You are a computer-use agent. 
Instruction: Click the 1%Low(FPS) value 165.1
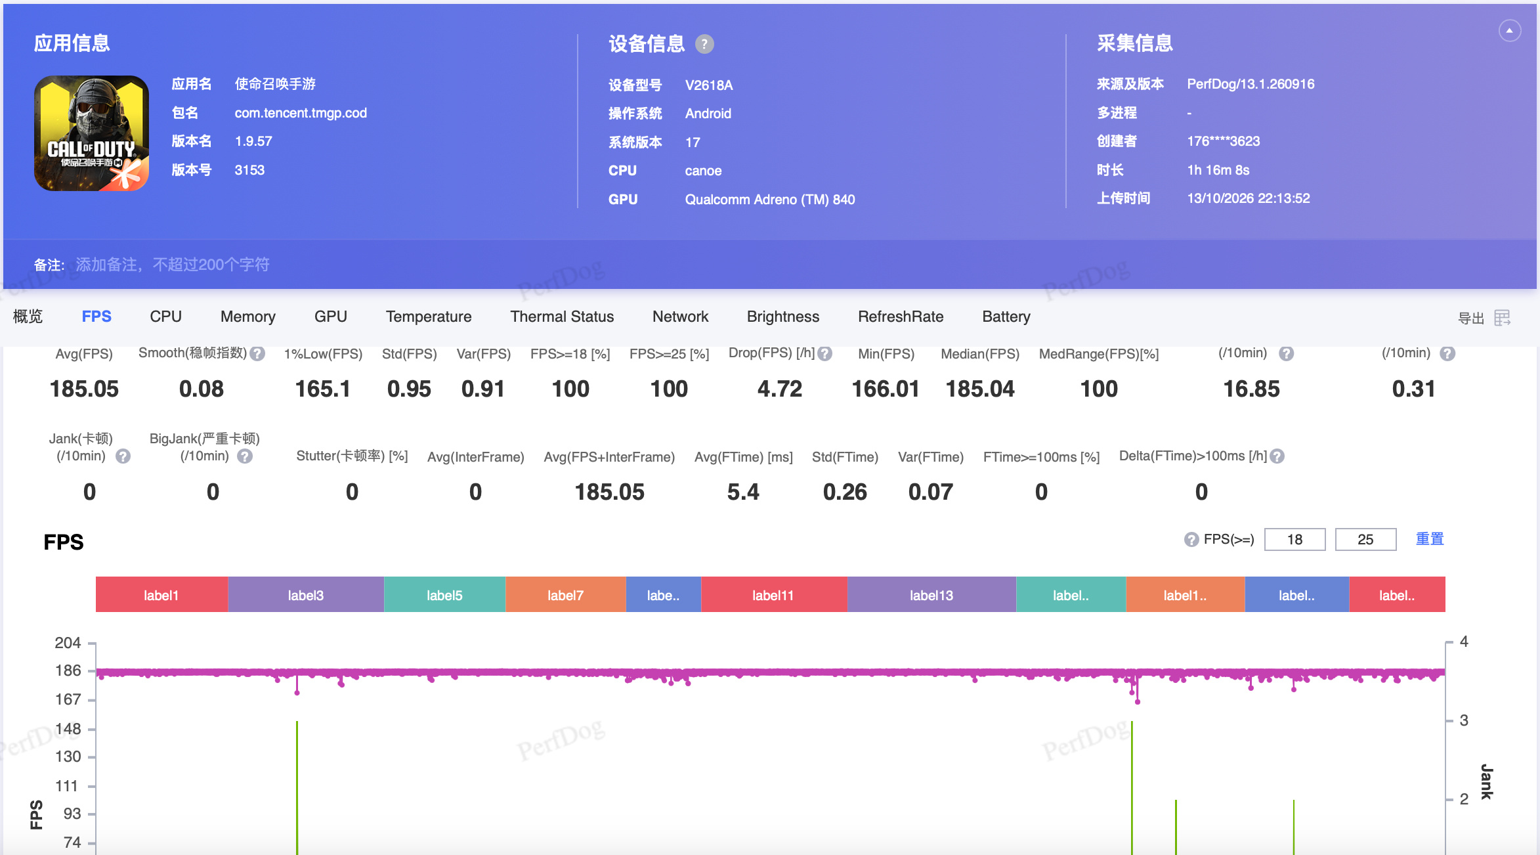(322, 389)
